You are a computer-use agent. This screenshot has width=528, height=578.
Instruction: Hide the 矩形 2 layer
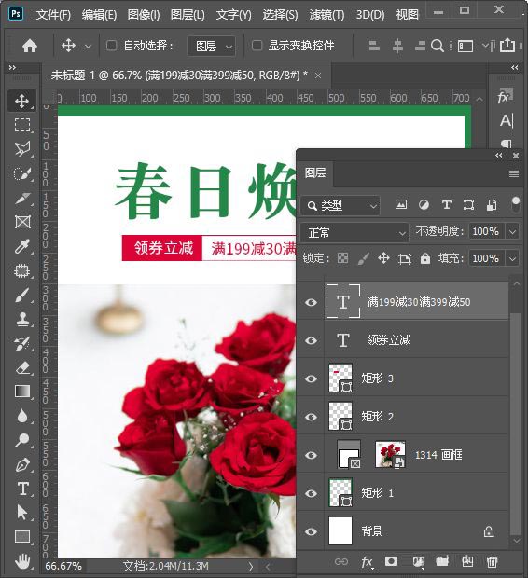(x=311, y=417)
